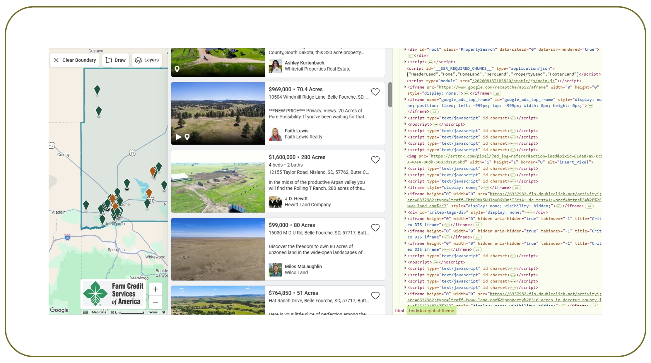This screenshot has height=363, width=651.
Task: Open map settings gear in footer
Action: 164,312
